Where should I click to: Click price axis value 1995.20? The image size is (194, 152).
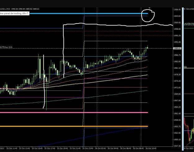[x=177, y=36]
